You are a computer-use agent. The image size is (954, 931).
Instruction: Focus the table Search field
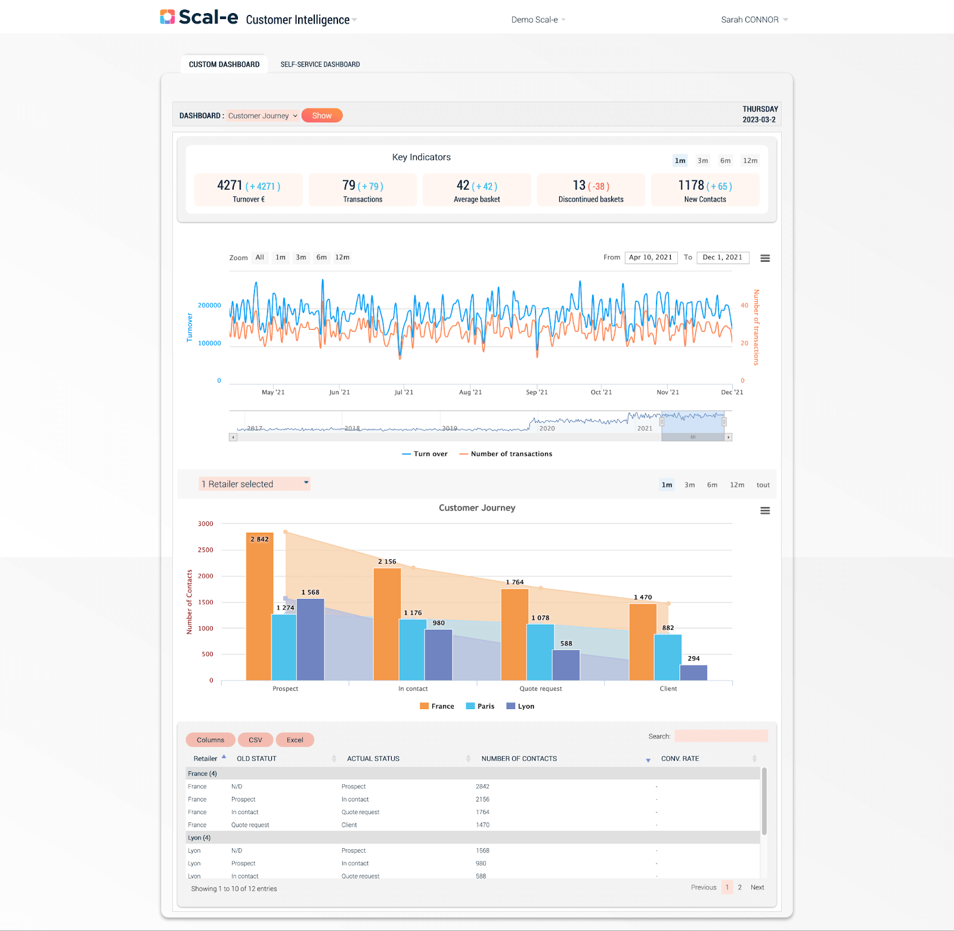pyautogui.click(x=721, y=736)
